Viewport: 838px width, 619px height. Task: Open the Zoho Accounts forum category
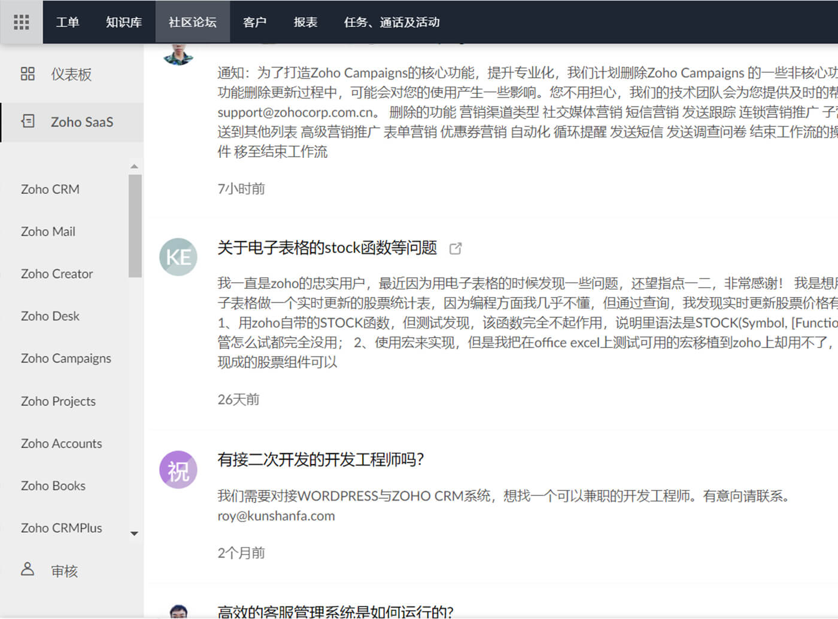(61, 443)
